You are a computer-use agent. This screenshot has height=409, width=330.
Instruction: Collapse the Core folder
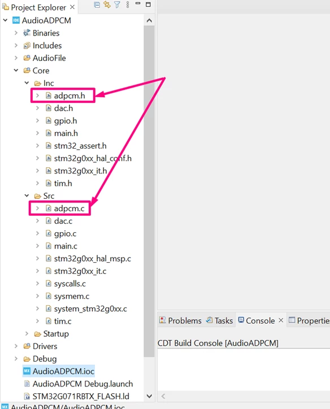pos(16,70)
